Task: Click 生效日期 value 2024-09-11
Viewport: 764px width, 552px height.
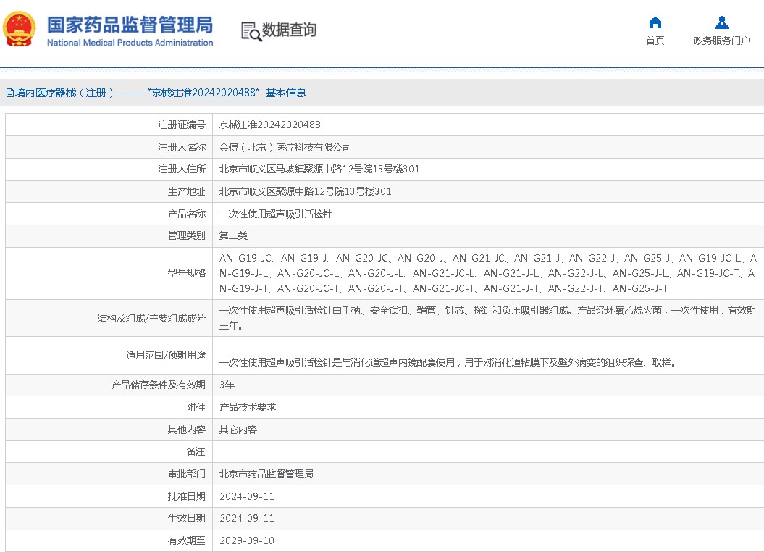Action: 247,519
